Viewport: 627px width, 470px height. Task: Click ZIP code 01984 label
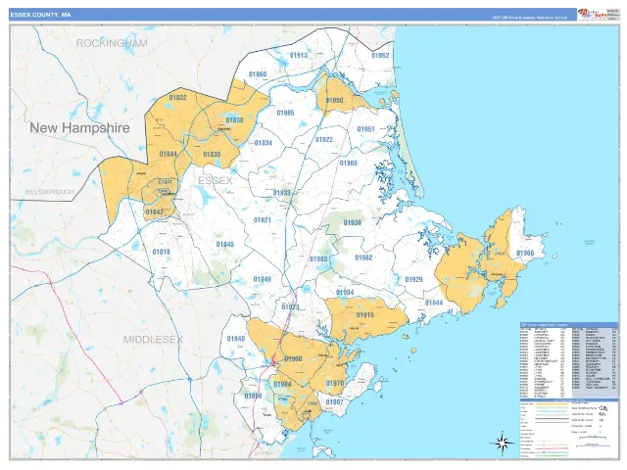tap(345, 292)
